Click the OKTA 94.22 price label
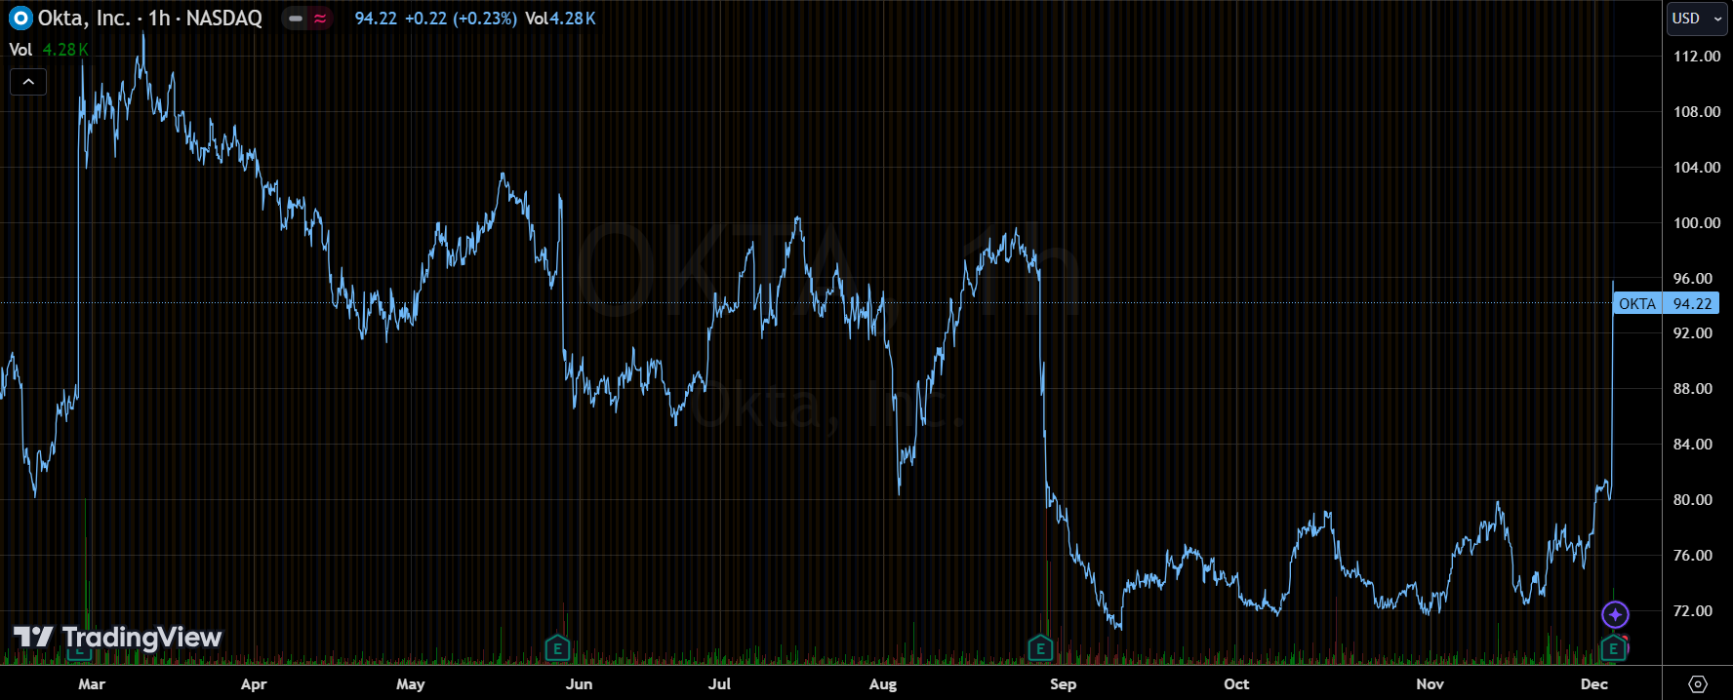Screen dimensions: 1733x700 [x=1666, y=303]
